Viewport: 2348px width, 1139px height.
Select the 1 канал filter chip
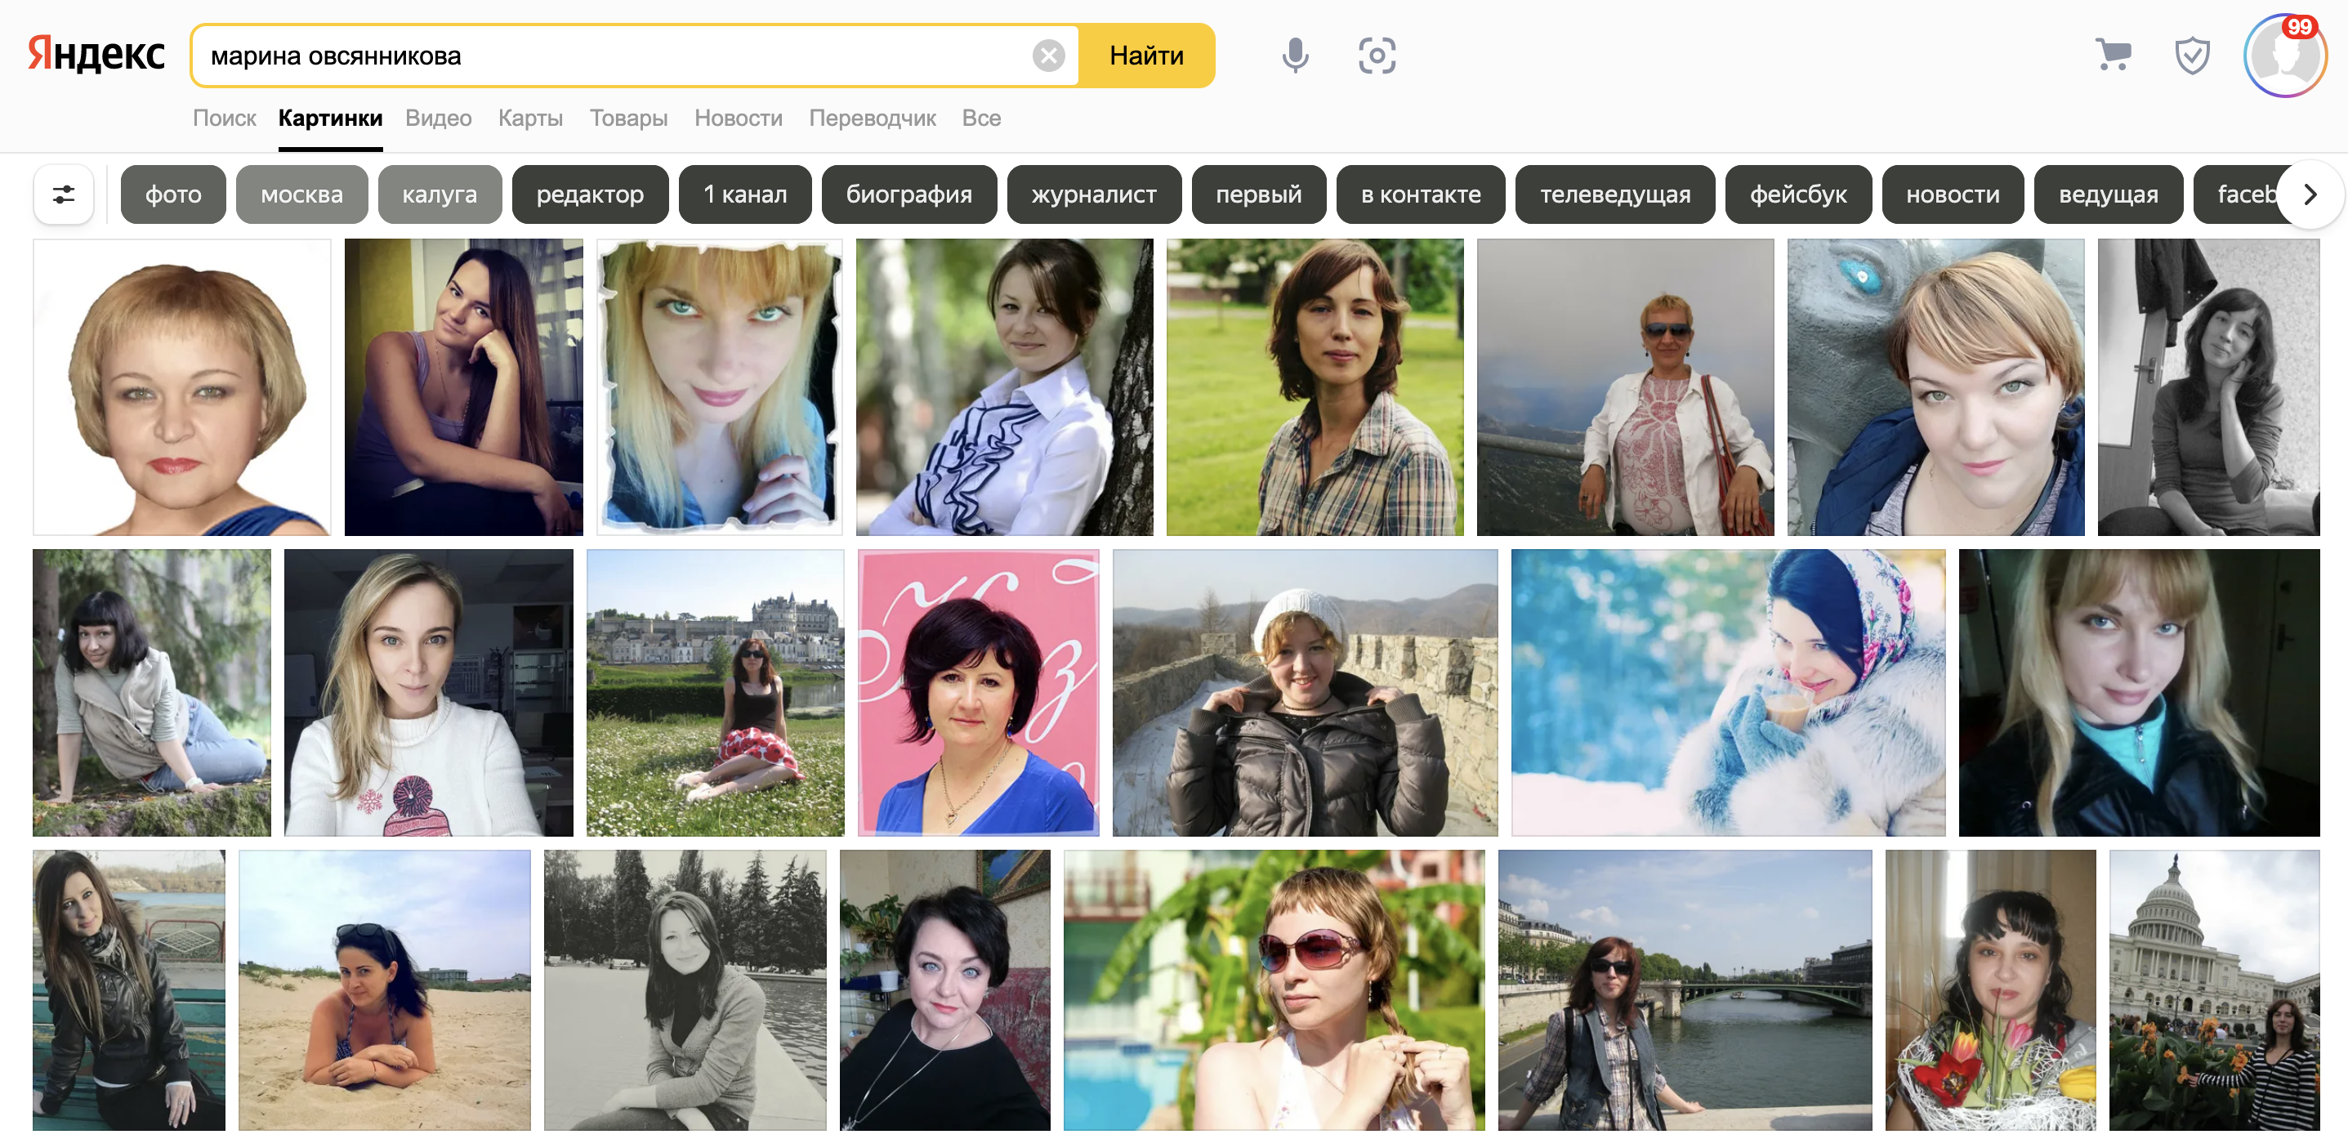[x=745, y=194]
